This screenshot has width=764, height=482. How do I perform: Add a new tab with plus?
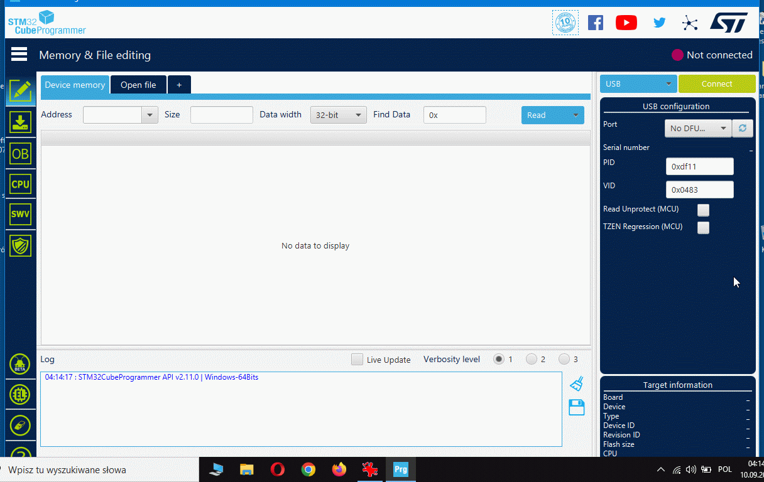[179, 85]
